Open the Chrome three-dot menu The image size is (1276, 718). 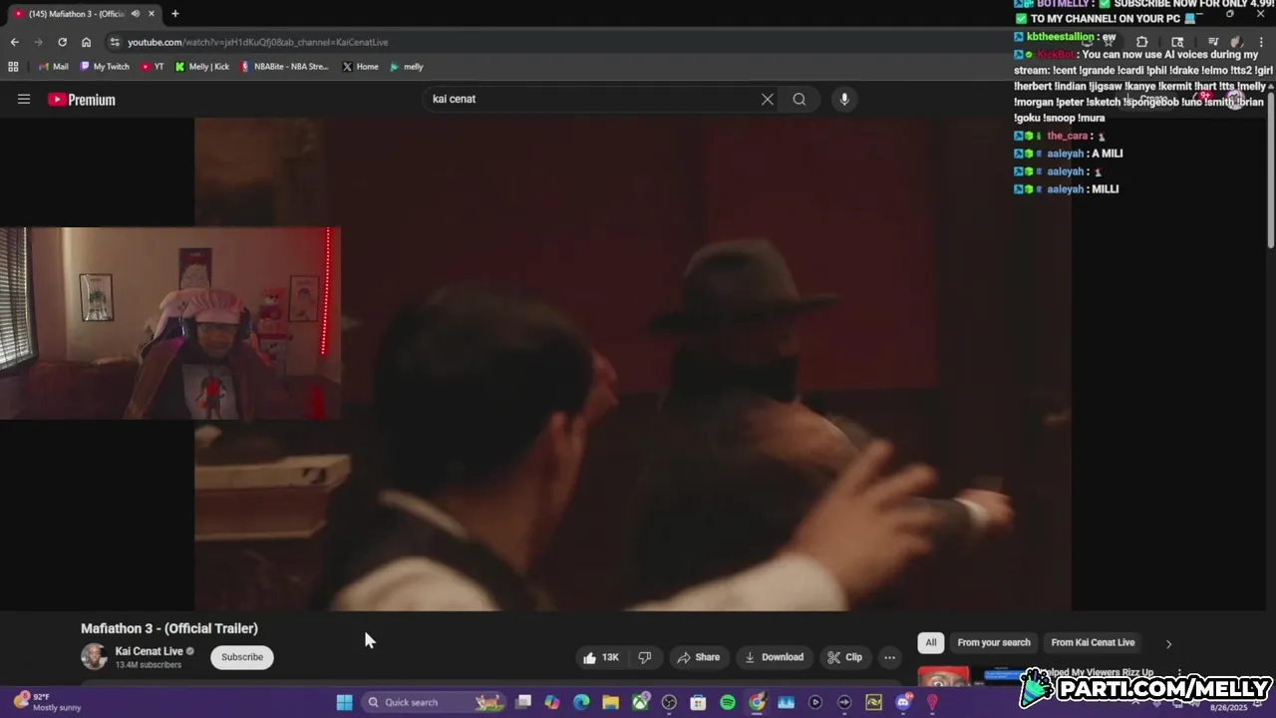click(1263, 42)
